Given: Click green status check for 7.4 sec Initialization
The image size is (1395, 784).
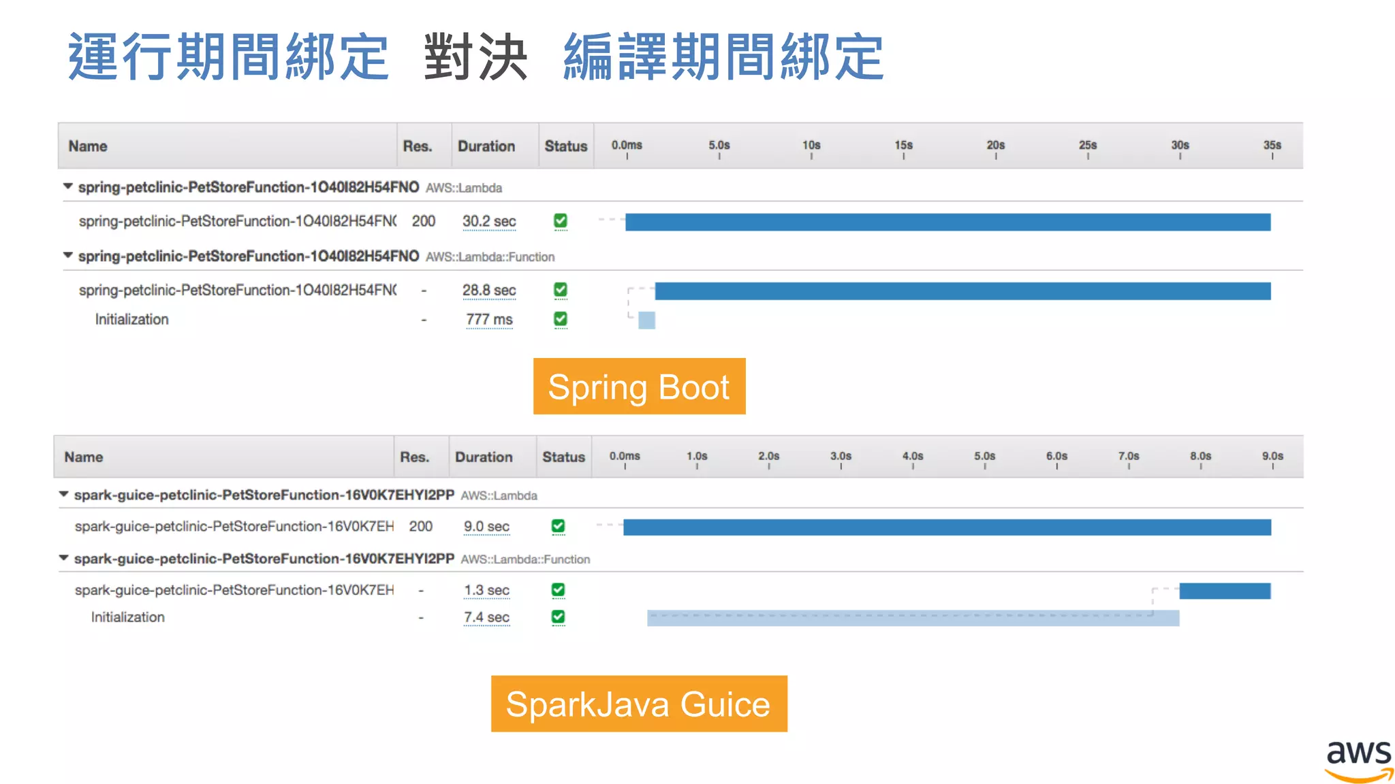Looking at the screenshot, I should coord(558,617).
